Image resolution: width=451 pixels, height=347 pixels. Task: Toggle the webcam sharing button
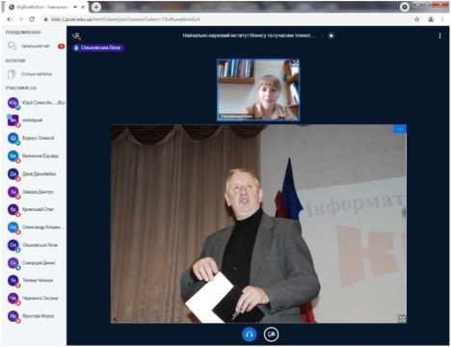coord(271,334)
